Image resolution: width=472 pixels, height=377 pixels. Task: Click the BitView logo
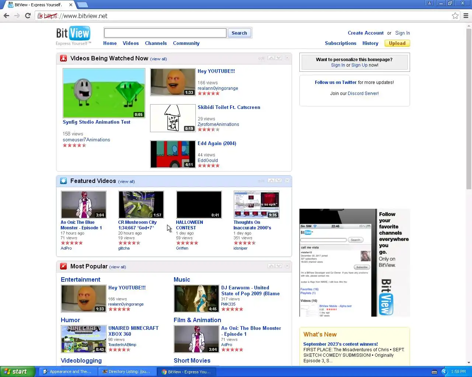tap(73, 35)
